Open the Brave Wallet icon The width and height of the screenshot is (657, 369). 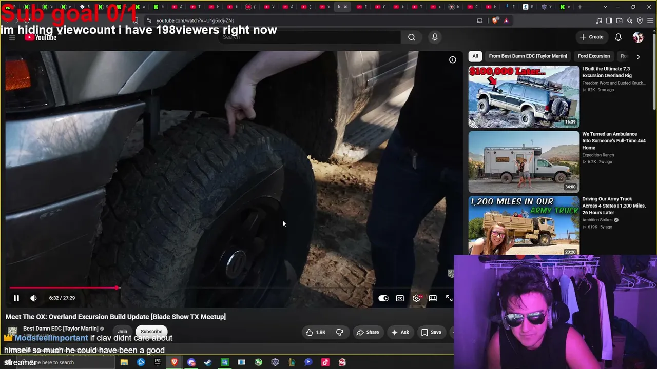620,20
